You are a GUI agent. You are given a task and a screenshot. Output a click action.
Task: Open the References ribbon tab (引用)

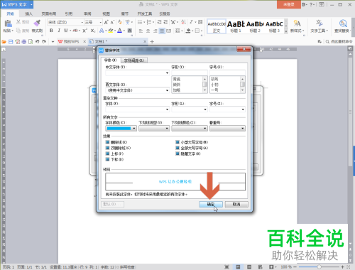coord(69,13)
